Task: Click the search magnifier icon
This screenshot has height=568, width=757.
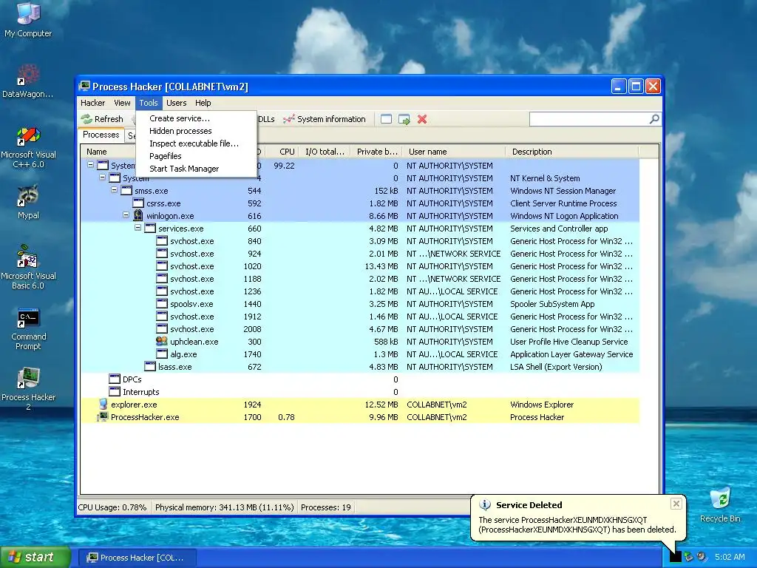Action: tap(654, 119)
